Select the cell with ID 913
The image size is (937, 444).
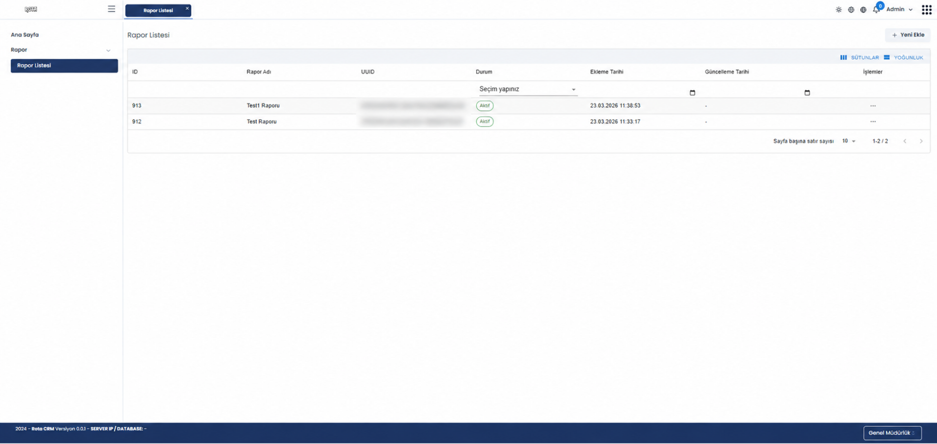[137, 105]
